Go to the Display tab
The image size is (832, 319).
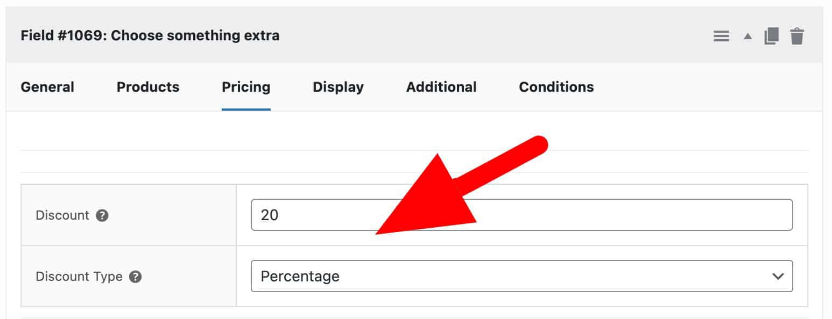click(x=338, y=87)
